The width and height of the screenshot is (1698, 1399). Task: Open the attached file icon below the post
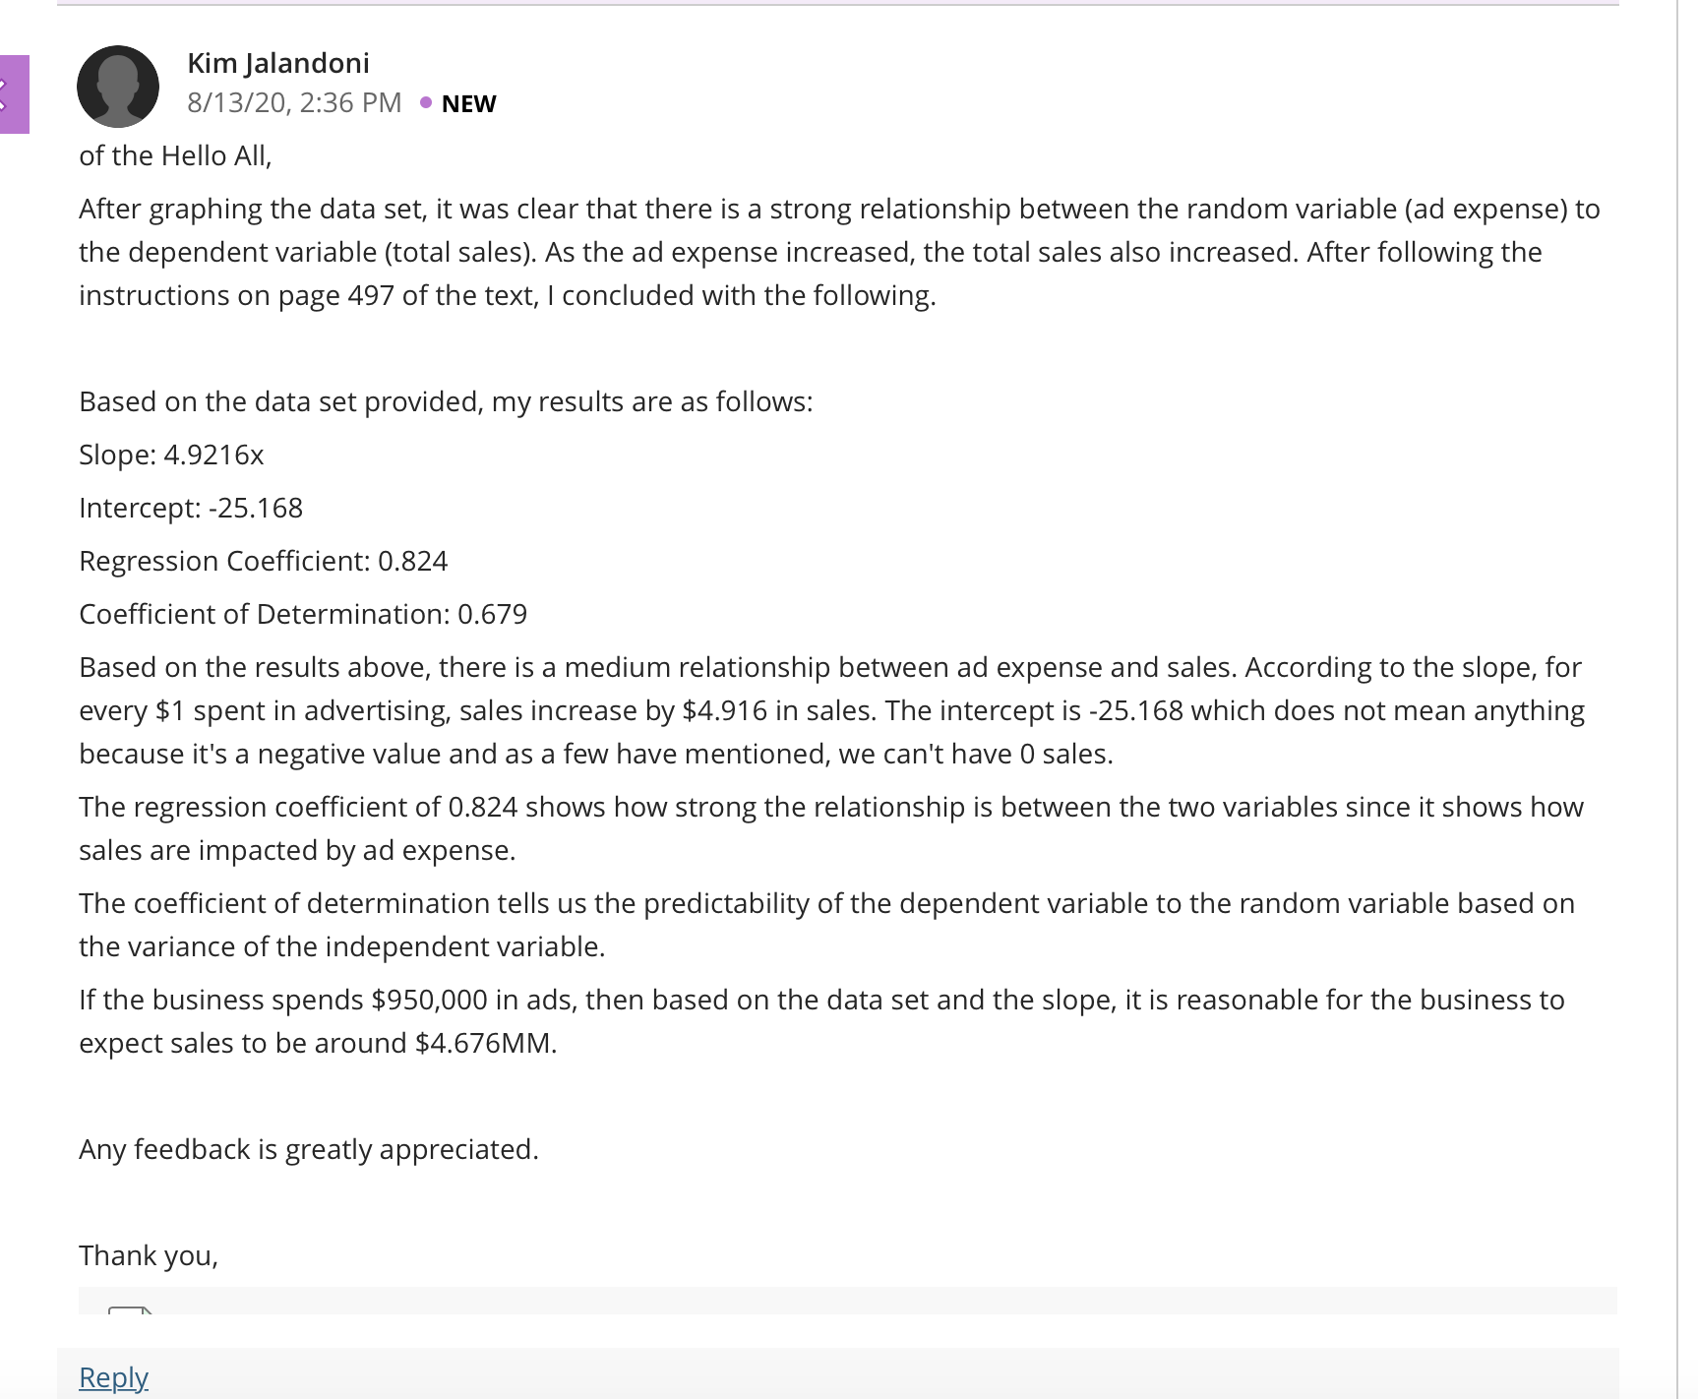tap(130, 1309)
